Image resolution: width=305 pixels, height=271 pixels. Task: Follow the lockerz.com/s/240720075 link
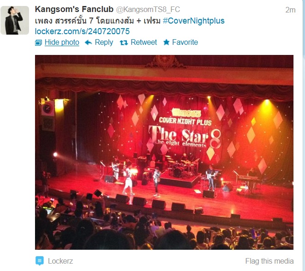pyautogui.click(x=82, y=31)
